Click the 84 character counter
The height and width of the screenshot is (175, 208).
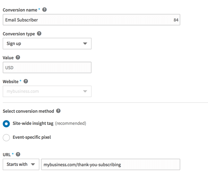coord(176,20)
